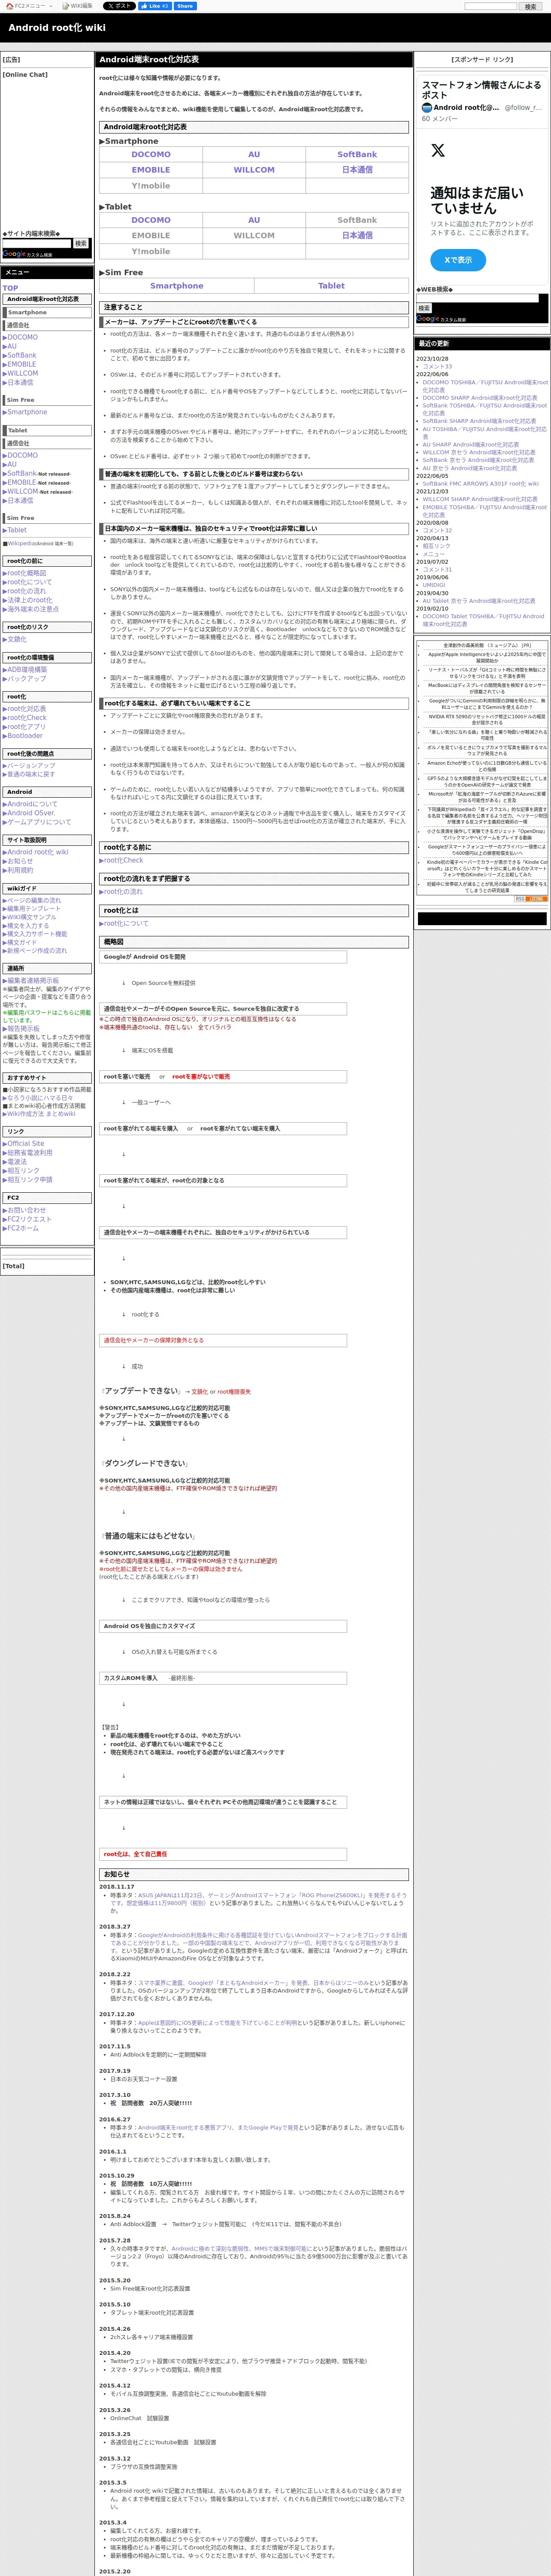
Task: Open ゲームアプリについて in the sidebar
Action: [x=36, y=822]
